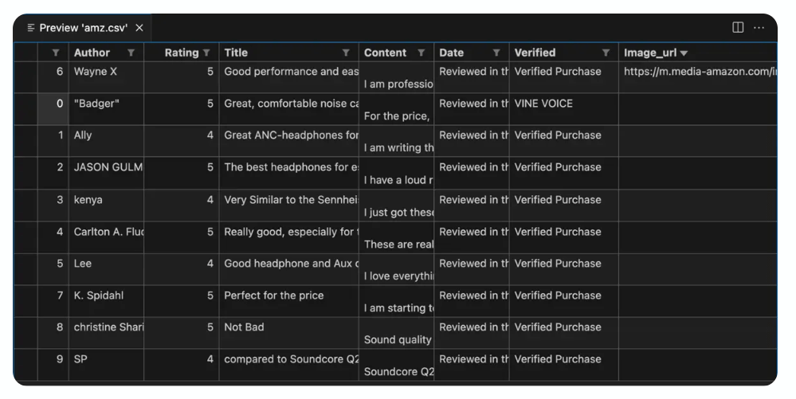
Task: Split the editor to the side
Action: pyautogui.click(x=738, y=27)
